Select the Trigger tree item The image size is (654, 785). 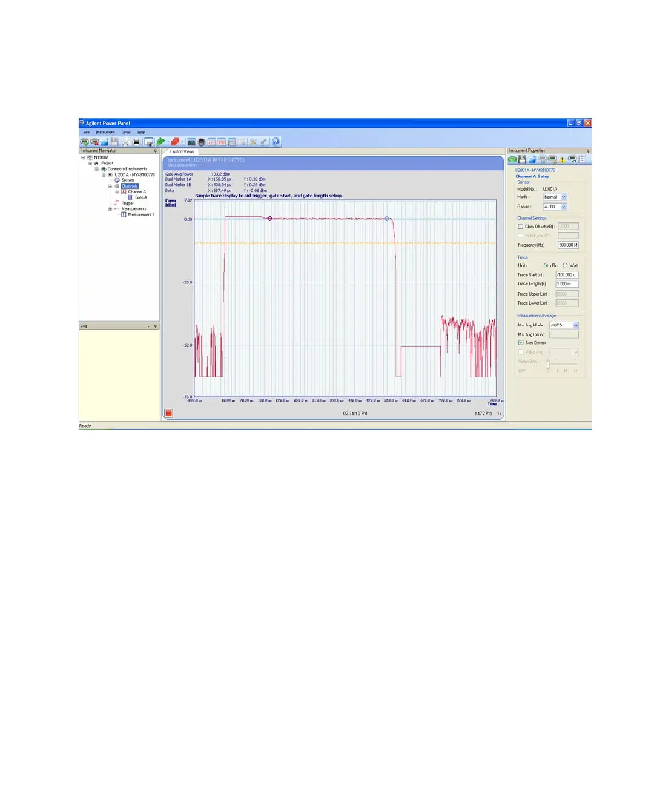[x=128, y=204]
